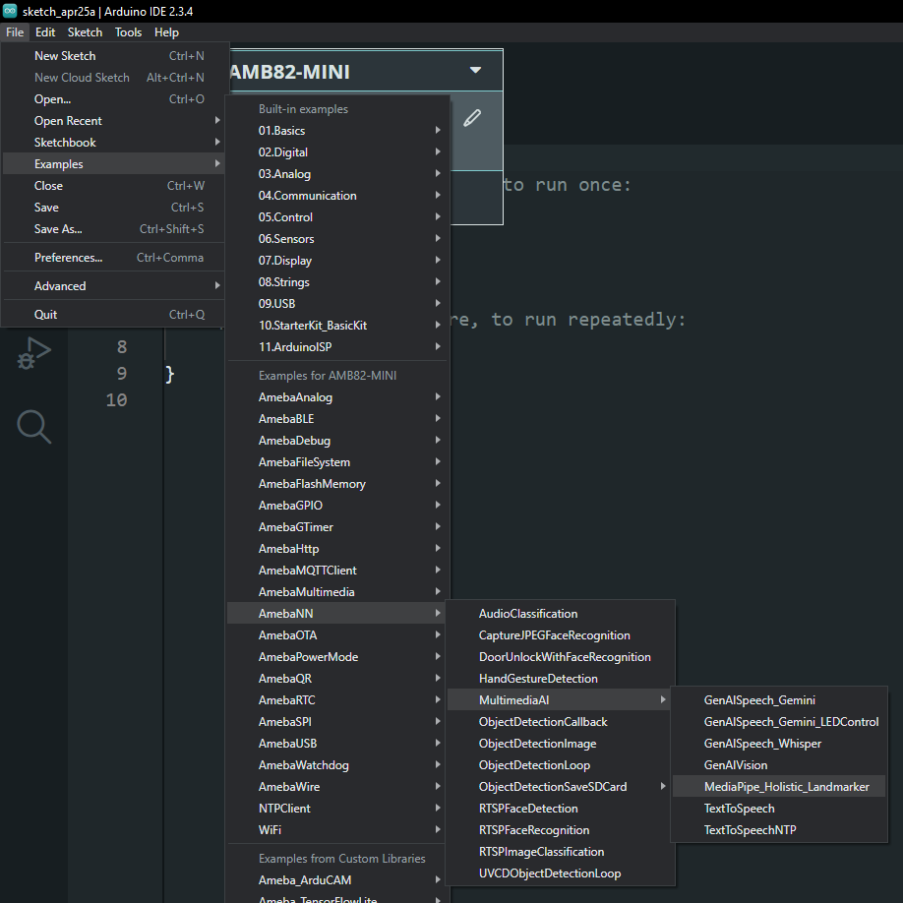Open the GenAISpeech_Gemini example
Screen dimensions: 903x903
click(779, 700)
